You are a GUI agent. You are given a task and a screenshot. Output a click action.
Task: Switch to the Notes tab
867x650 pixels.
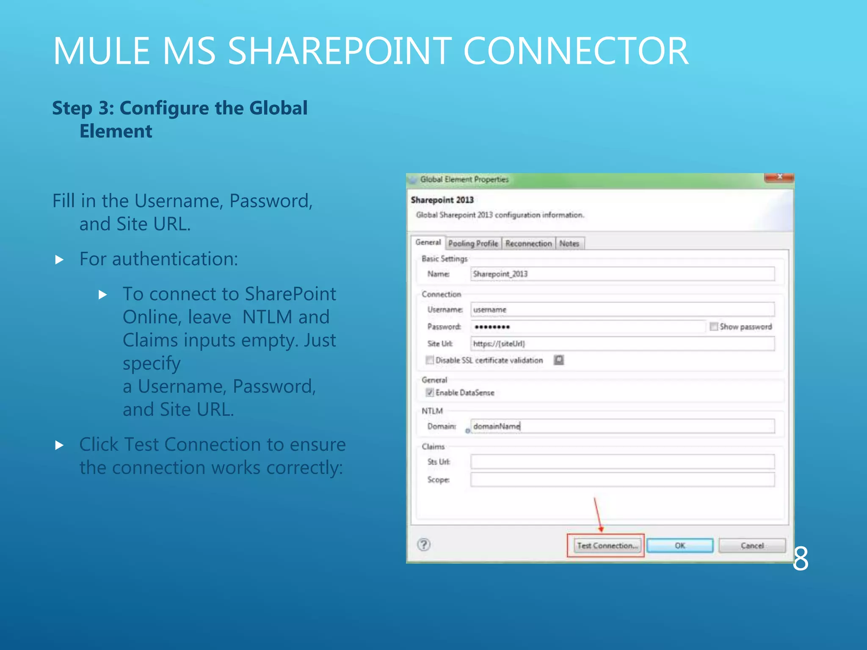click(569, 243)
